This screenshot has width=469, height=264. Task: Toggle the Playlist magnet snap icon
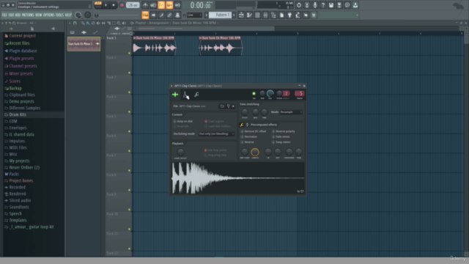75,23
